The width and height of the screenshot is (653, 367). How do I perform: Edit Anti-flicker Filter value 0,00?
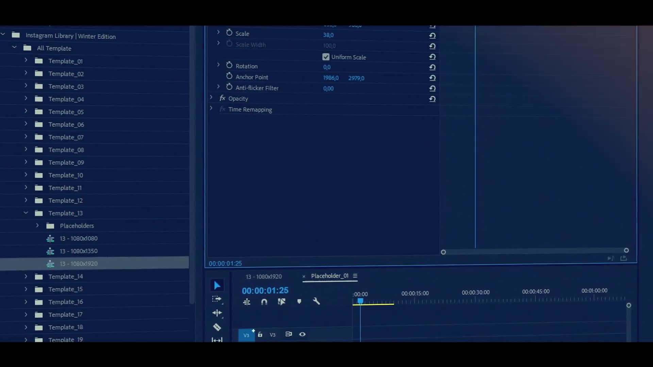pyautogui.click(x=328, y=89)
